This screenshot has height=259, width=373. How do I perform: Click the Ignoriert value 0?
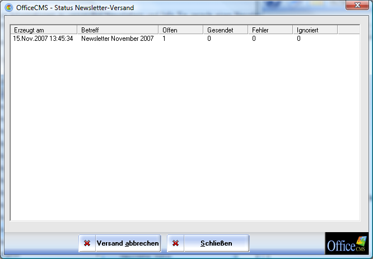299,39
